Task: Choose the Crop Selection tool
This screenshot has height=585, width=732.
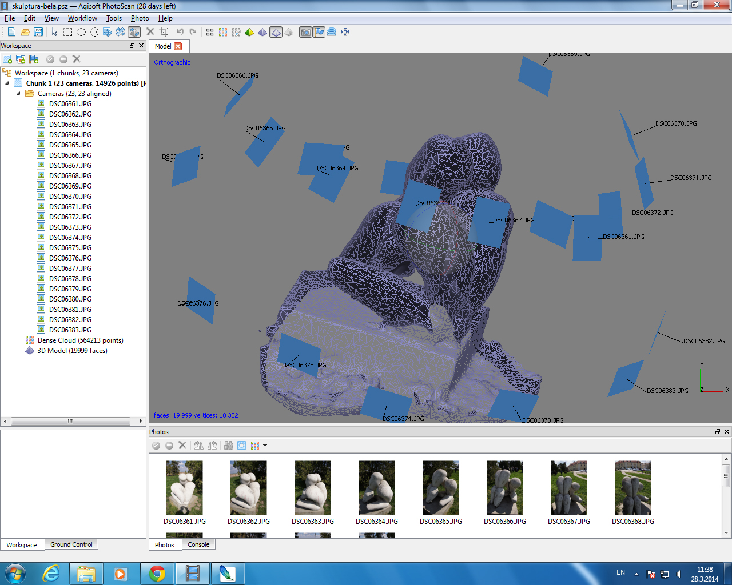Action: 164,32
